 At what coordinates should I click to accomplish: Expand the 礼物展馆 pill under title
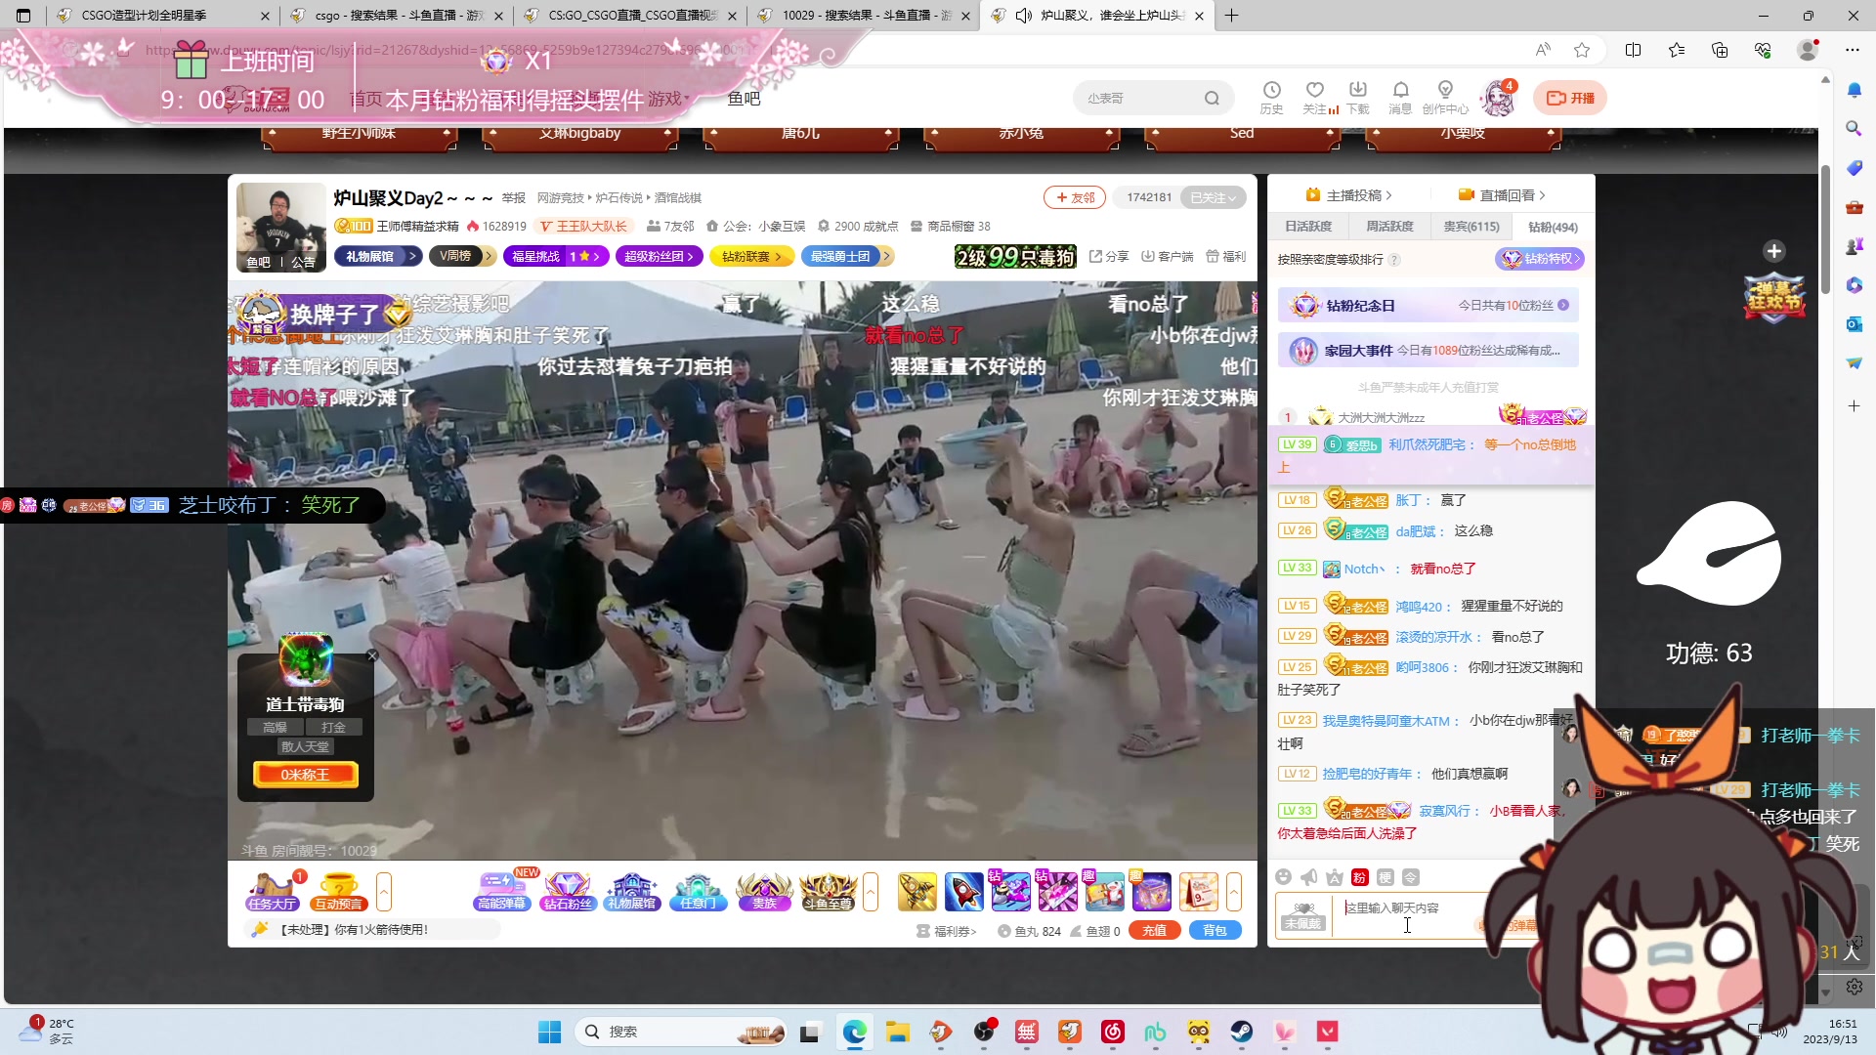(x=379, y=256)
